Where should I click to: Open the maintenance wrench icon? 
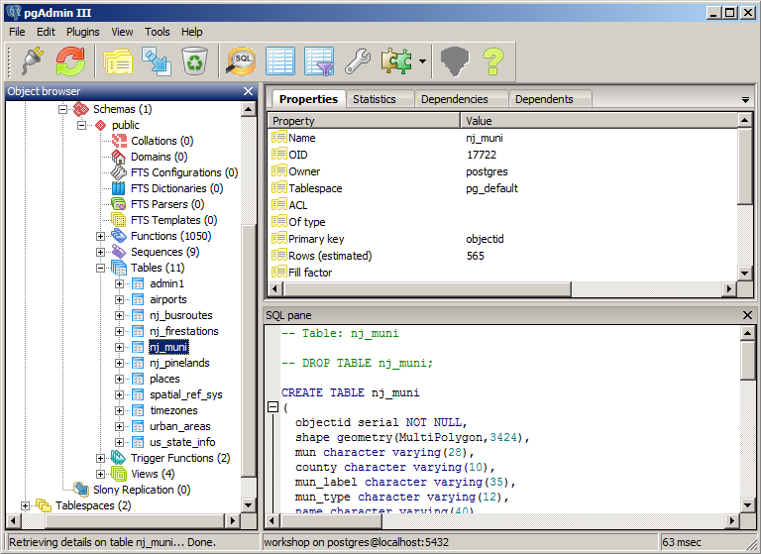pyautogui.click(x=358, y=61)
